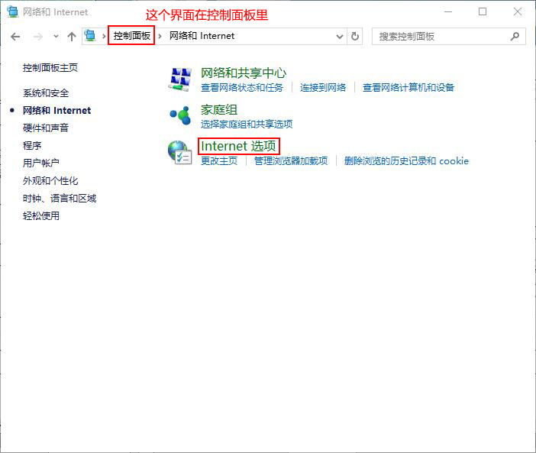Screen dimensions: 536x453
Task: Open 轻松使用 category
Action: click(41, 215)
